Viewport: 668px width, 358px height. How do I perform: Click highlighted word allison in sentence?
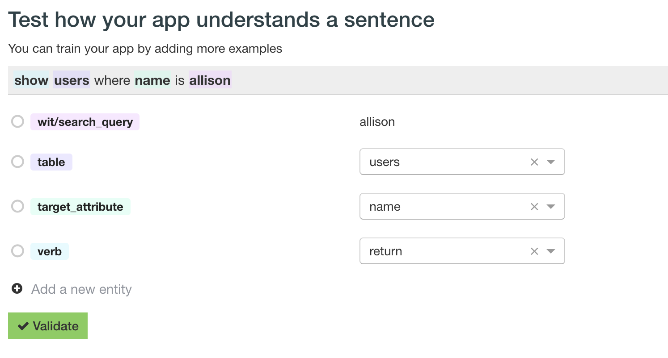tap(210, 80)
